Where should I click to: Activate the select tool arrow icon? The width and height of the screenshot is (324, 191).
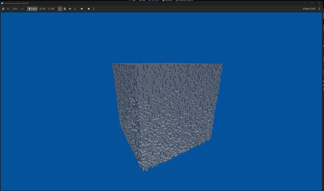point(60,9)
